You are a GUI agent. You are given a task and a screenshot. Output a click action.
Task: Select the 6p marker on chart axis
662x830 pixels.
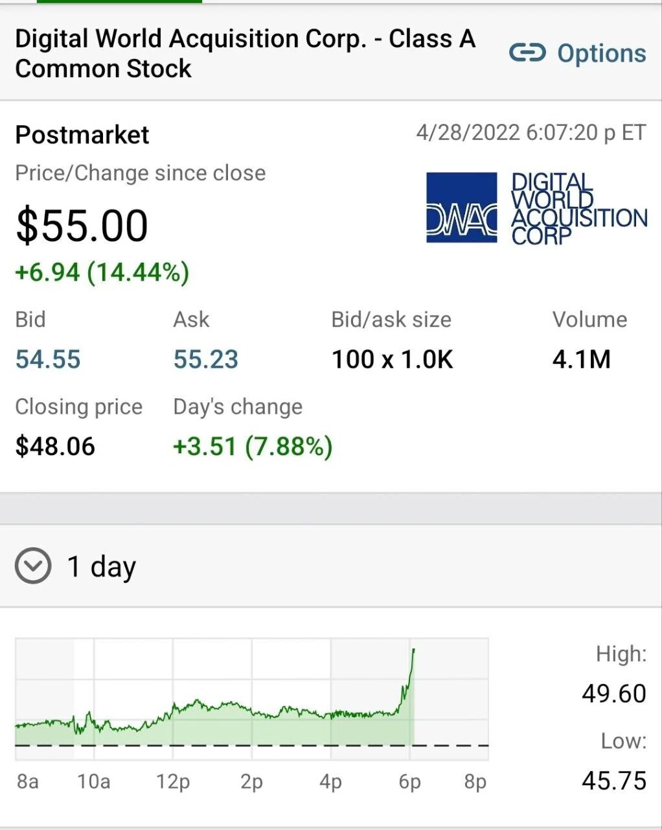tap(409, 781)
